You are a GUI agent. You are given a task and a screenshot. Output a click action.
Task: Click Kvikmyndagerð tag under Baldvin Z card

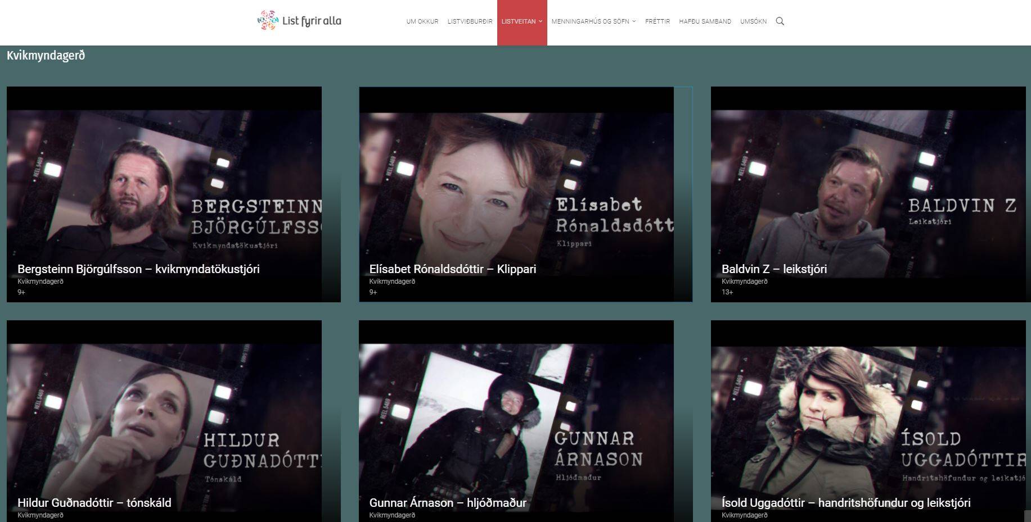(745, 282)
